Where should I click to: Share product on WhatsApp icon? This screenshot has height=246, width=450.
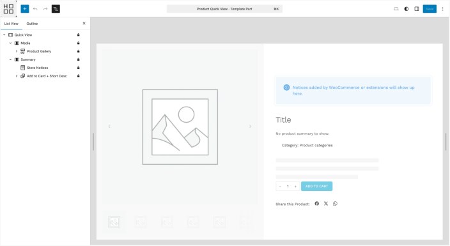(335, 204)
